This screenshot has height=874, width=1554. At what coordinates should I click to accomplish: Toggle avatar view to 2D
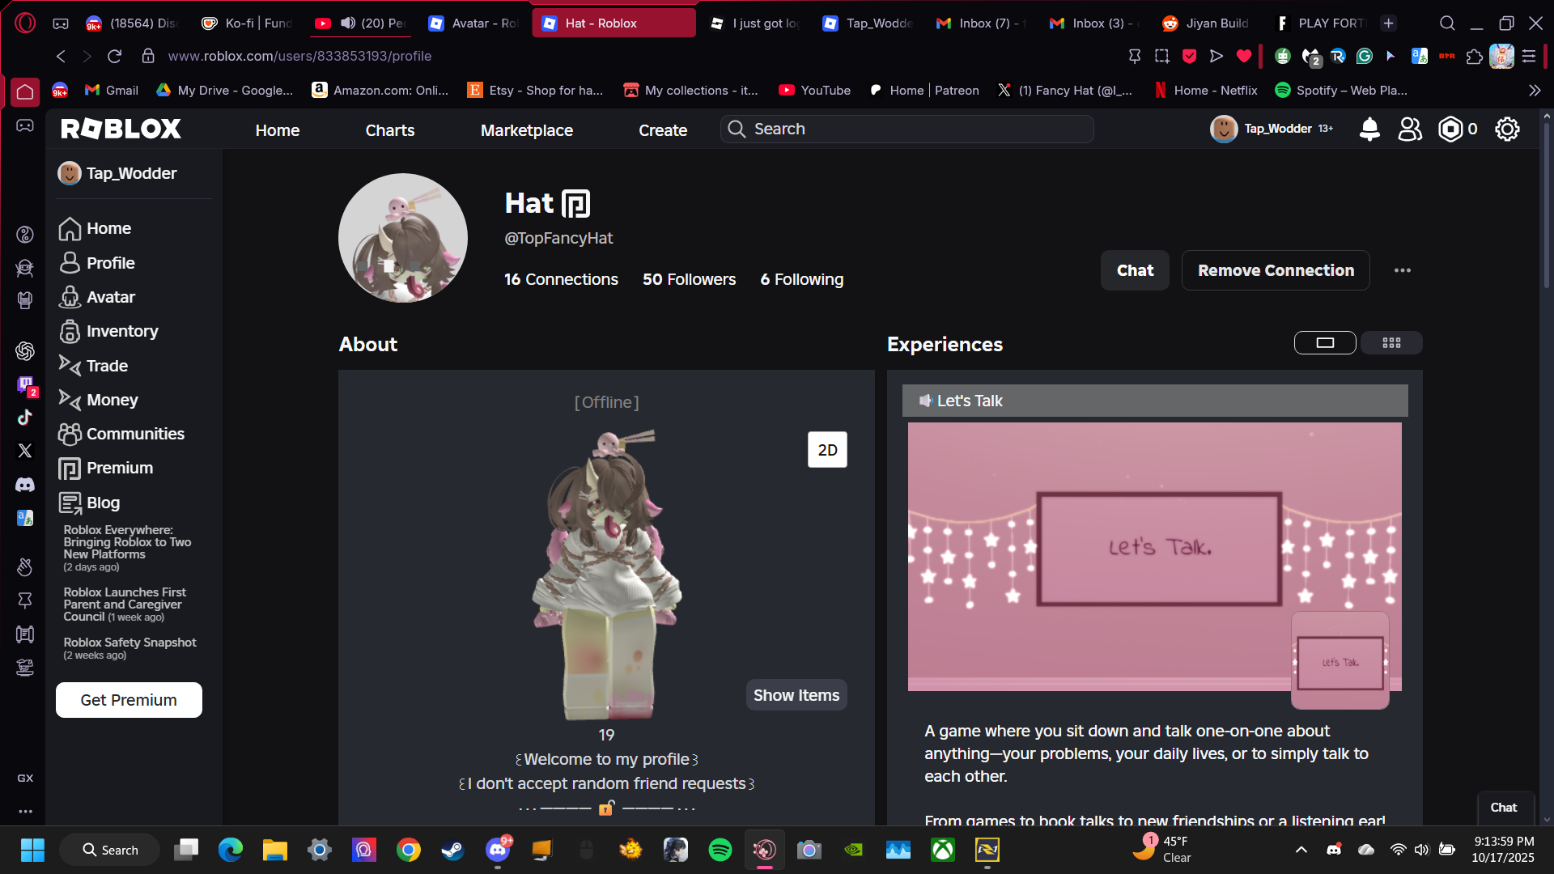point(827,450)
